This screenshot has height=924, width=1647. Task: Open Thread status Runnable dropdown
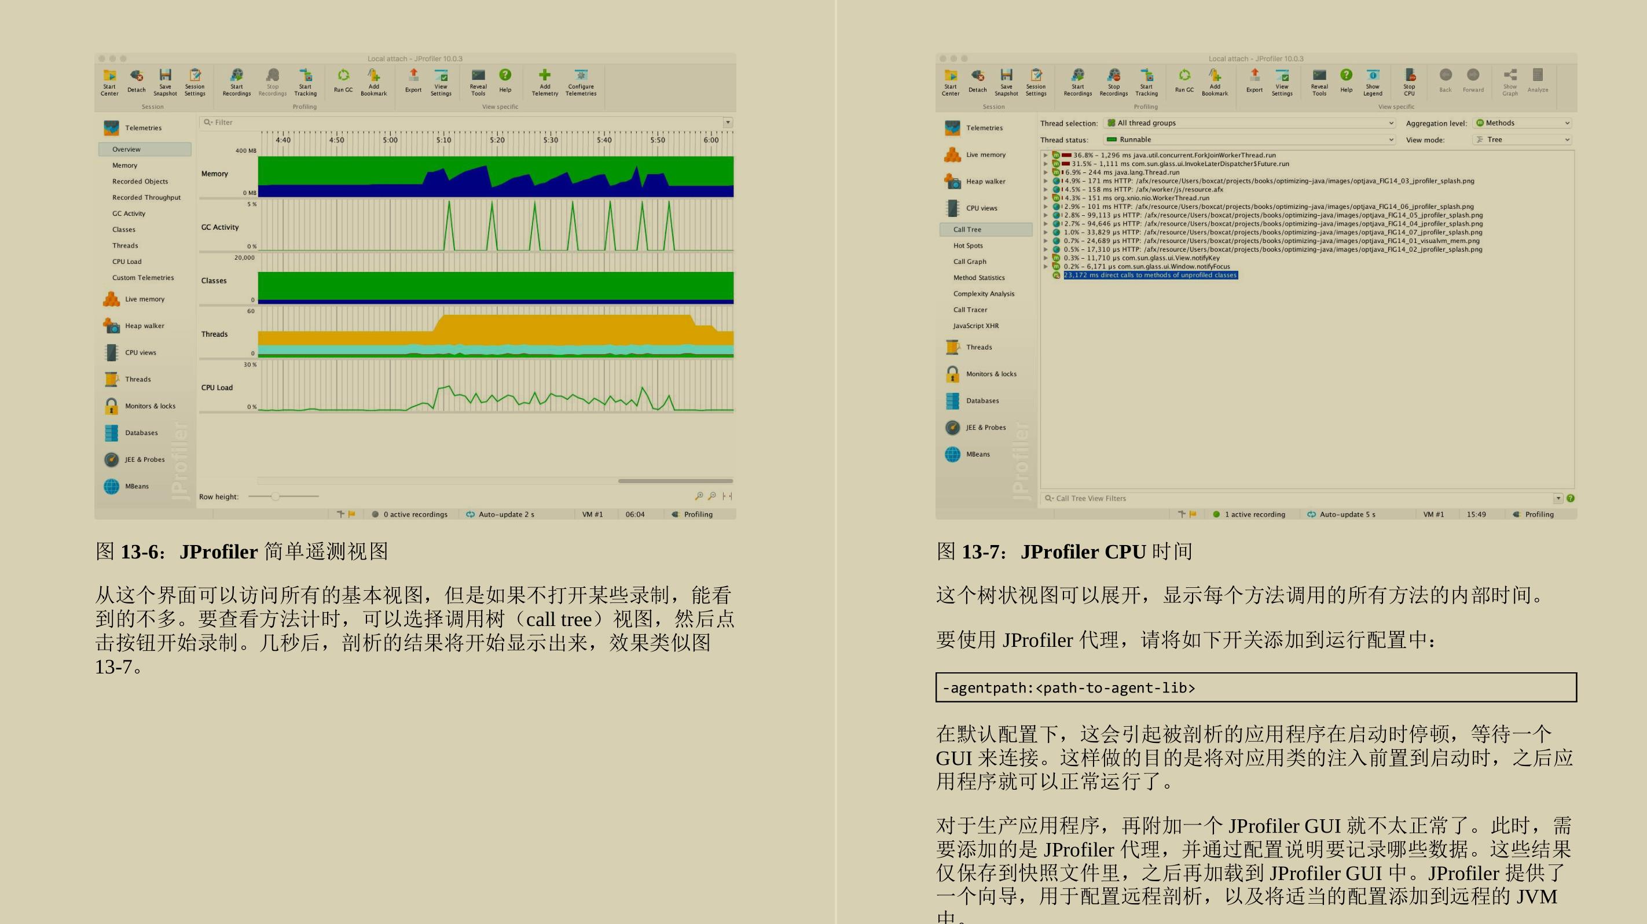(x=1249, y=140)
